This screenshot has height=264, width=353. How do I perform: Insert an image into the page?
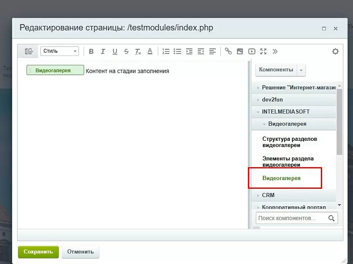pyautogui.click(x=240, y=51)
